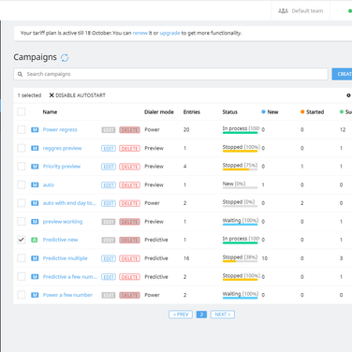Click the X icon beside Disable Autostart
Screen dimensions: 352x352
(51, 95)
